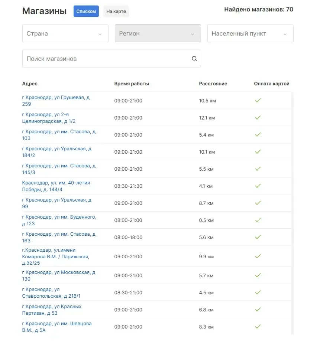Viewport: 320px width, 350px height.
Task: Click the search magnifier icon
Action: point(194,59)
